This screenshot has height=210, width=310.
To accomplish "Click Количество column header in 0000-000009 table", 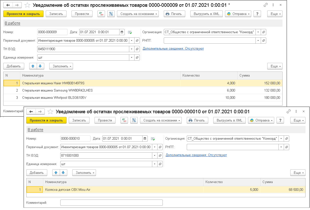I will click(x=209, y=76).
